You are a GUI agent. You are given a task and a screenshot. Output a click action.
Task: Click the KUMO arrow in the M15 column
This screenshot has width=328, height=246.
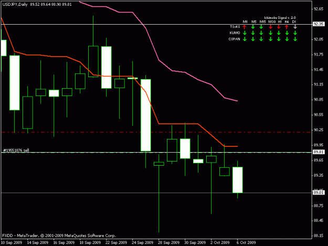click(261, 33)
